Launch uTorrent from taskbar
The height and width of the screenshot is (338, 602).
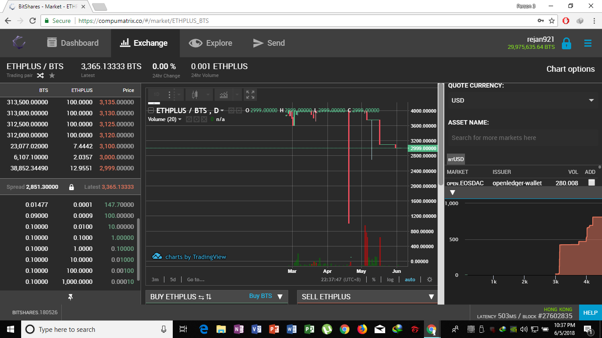(x=327, y=329)
